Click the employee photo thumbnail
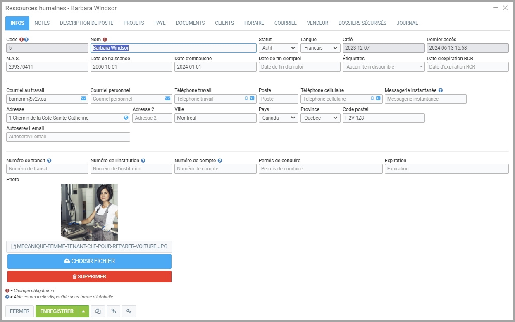This screenshot has width=515, height=322. click(89, 212)
